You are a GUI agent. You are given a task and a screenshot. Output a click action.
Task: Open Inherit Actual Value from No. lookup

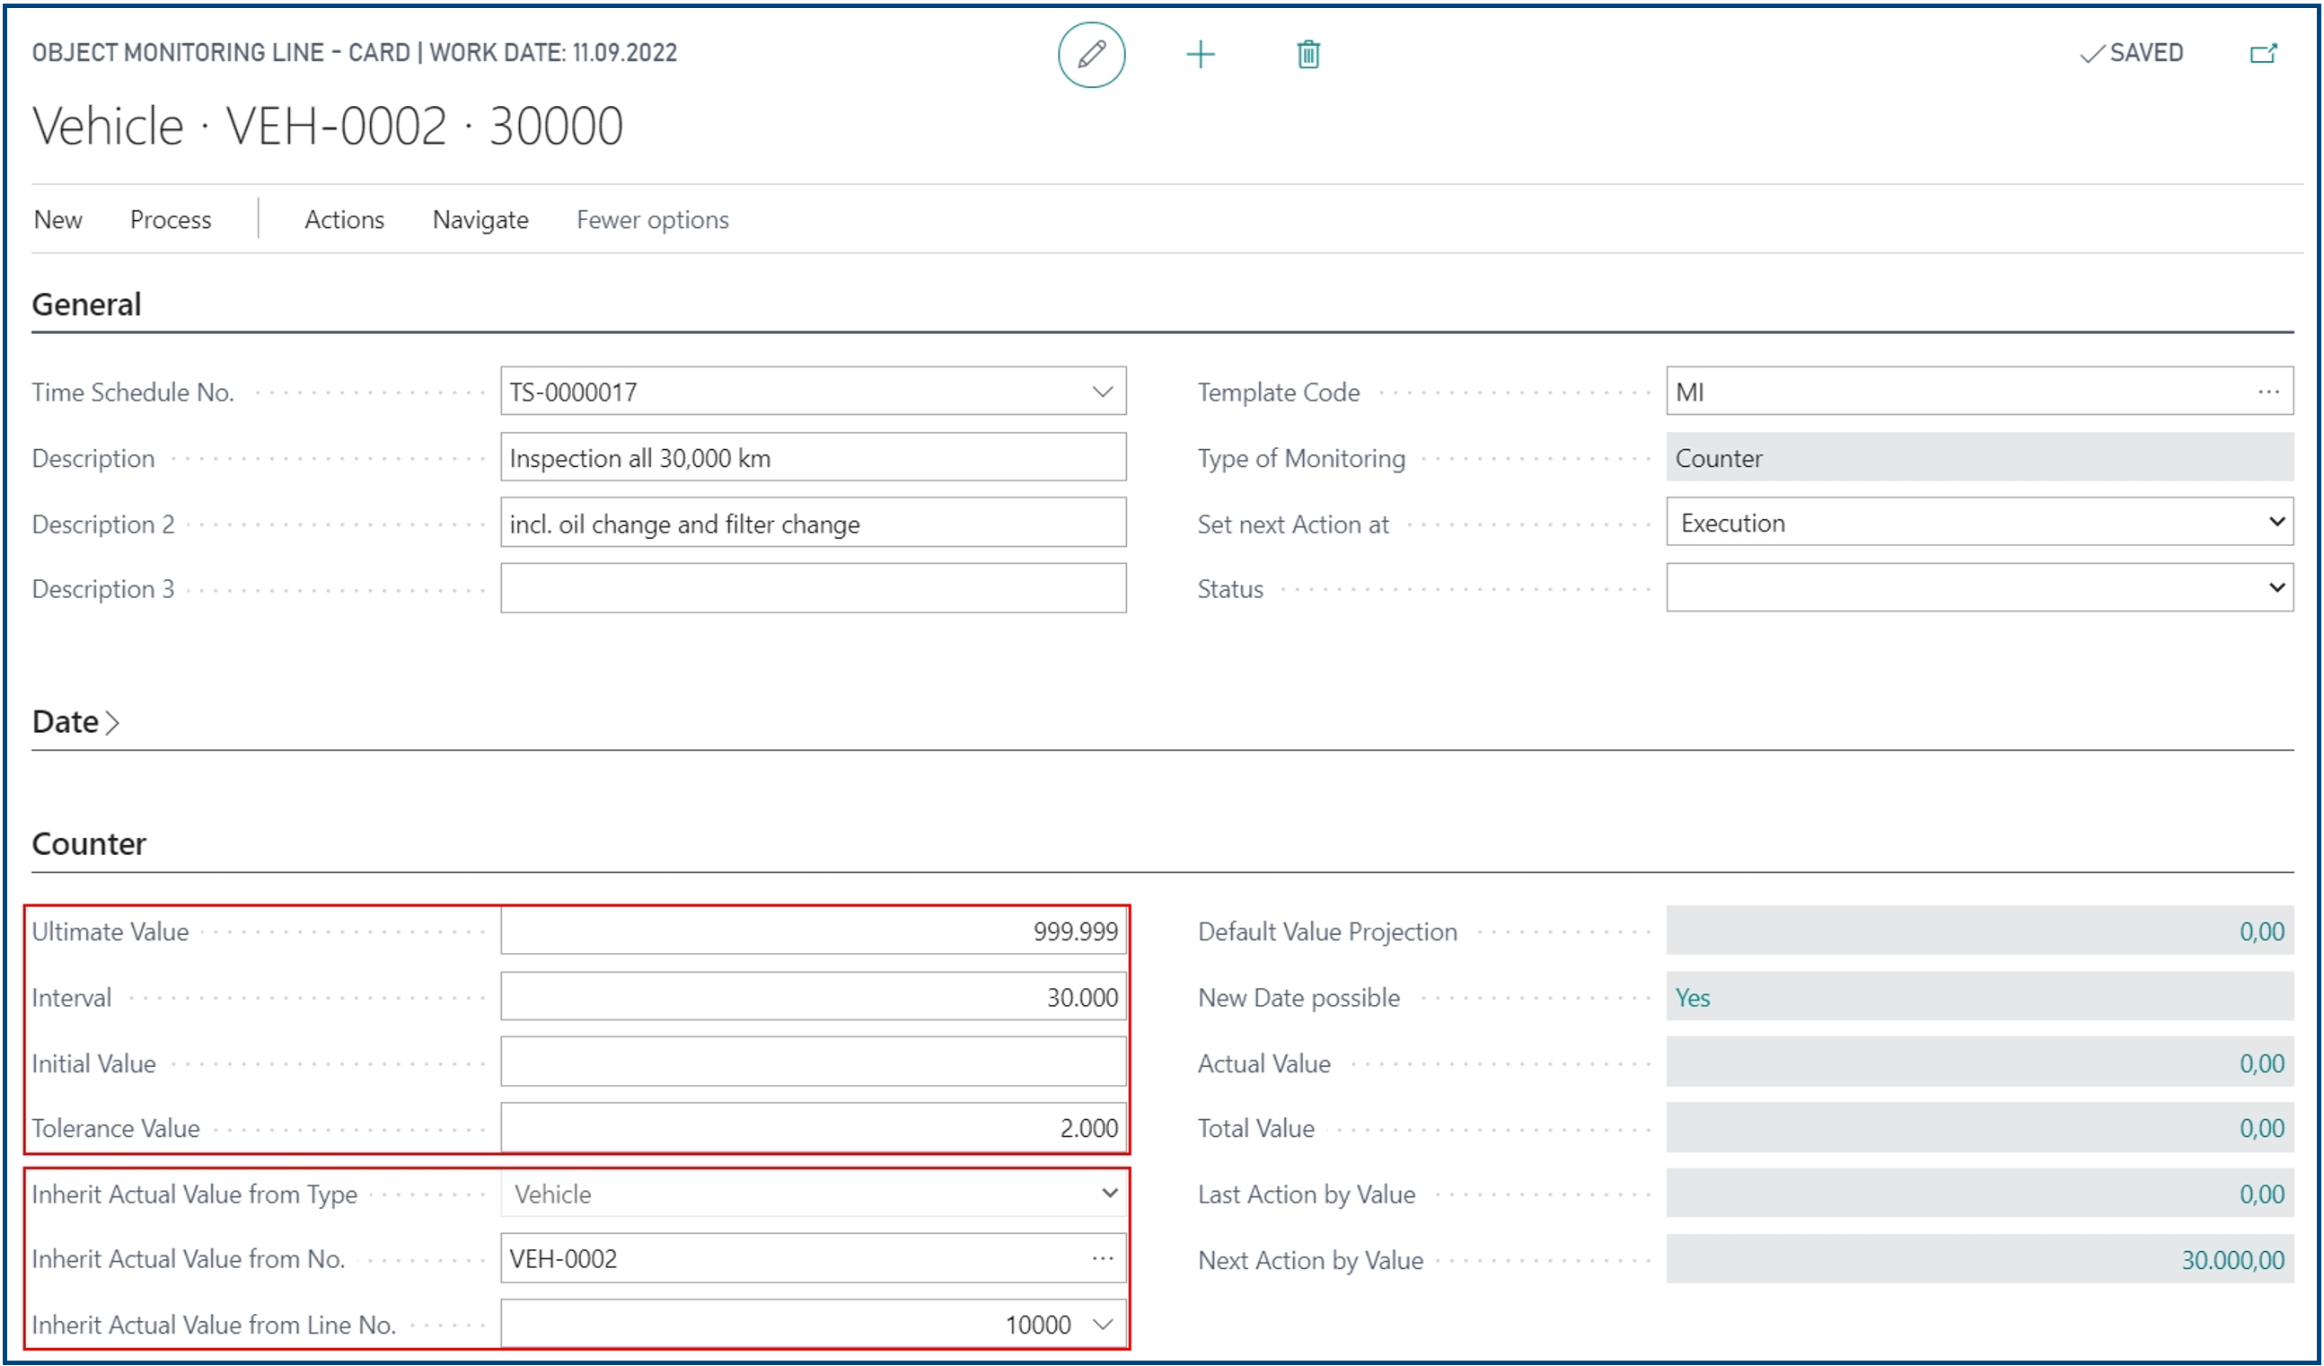click(x=1102, y=1259)
